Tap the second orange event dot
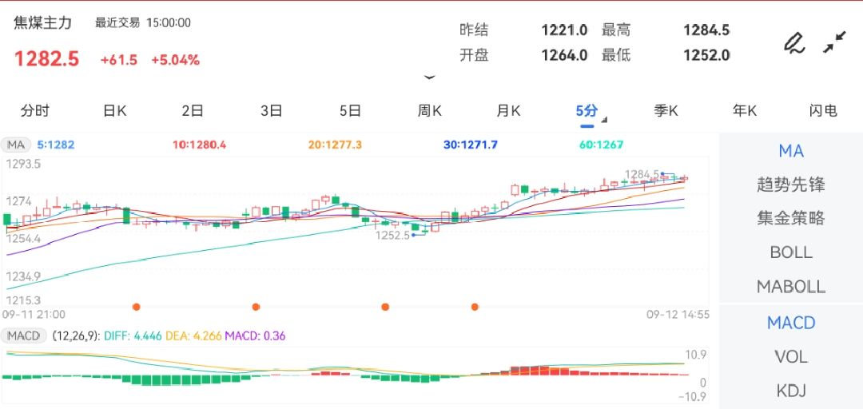 coord(256,307)
